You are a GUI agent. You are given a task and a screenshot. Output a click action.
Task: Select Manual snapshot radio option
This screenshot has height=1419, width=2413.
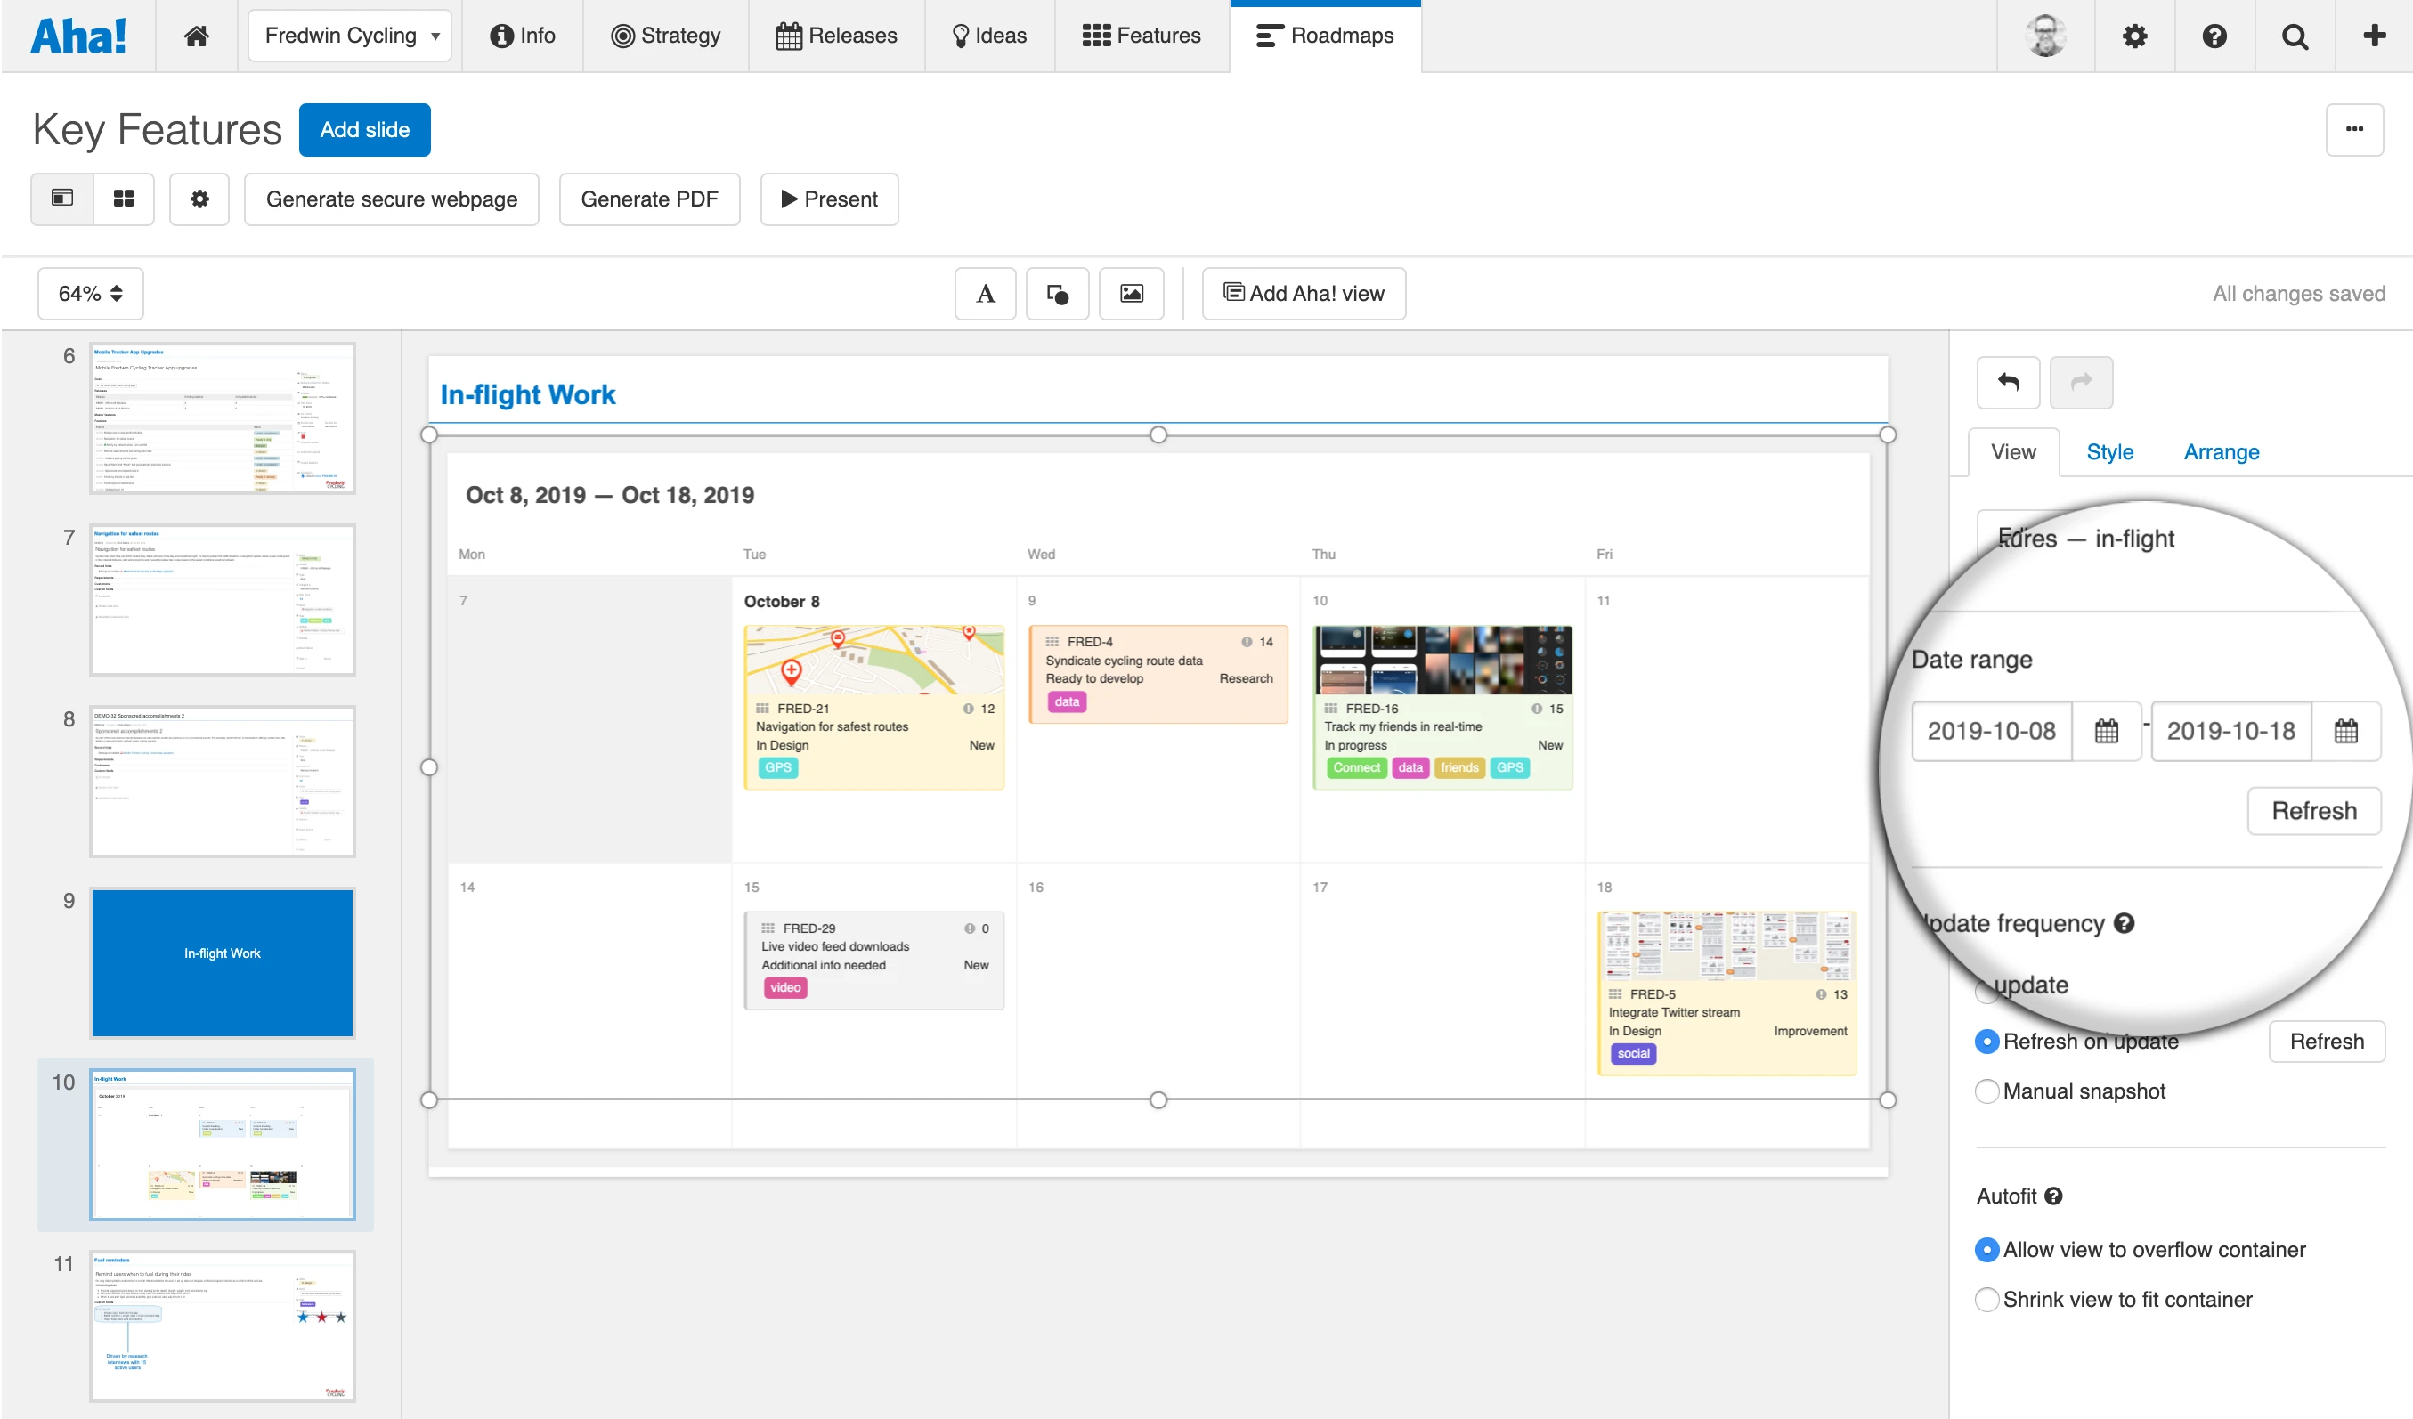1986,1091
